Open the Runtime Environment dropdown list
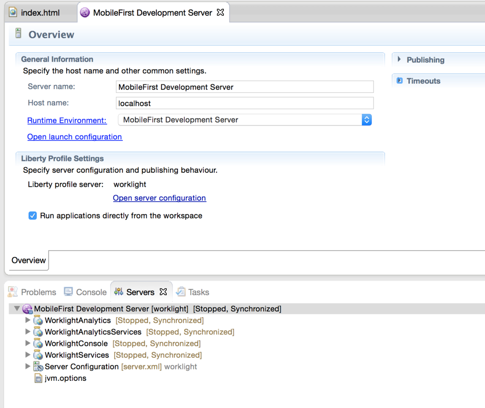The width and height of the screenshot is (485, 408). pyautogui.click(x=245, y=120)
